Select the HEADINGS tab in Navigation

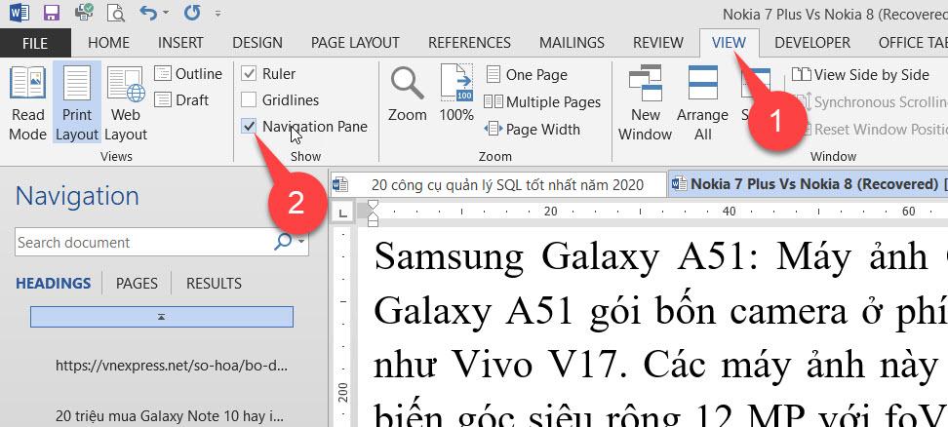(54, 284)
